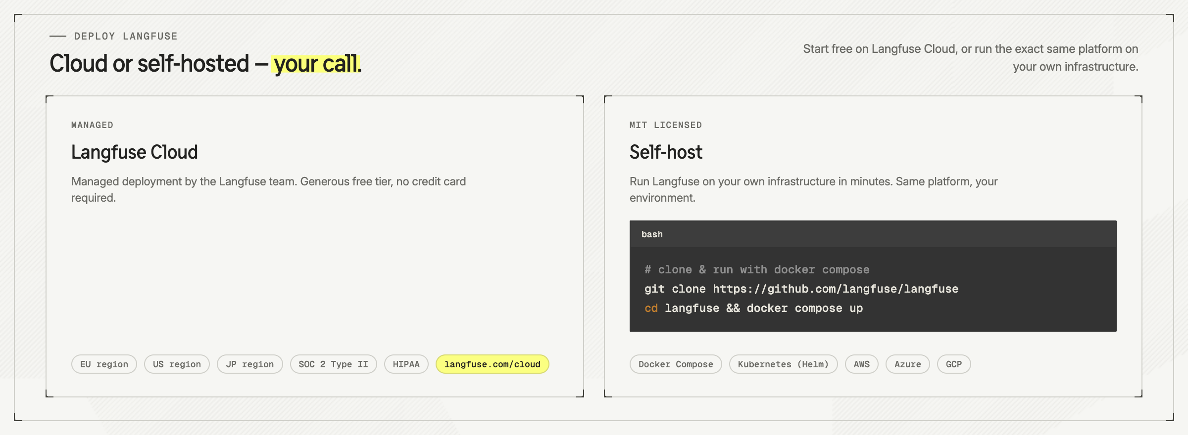Click the 'Managed deployment by the Langfuse team' description

pyautogui.click(x=269, y=189)
